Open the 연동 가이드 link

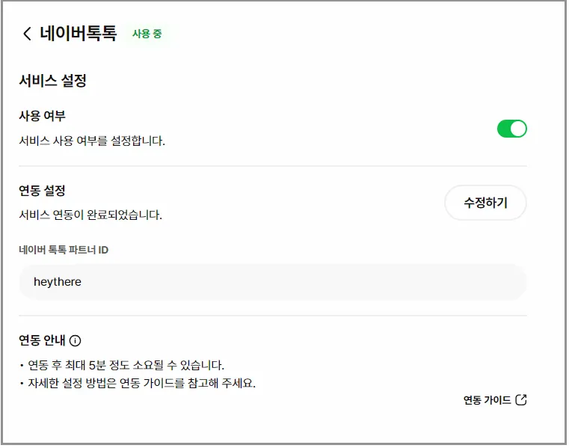[487, 400]
